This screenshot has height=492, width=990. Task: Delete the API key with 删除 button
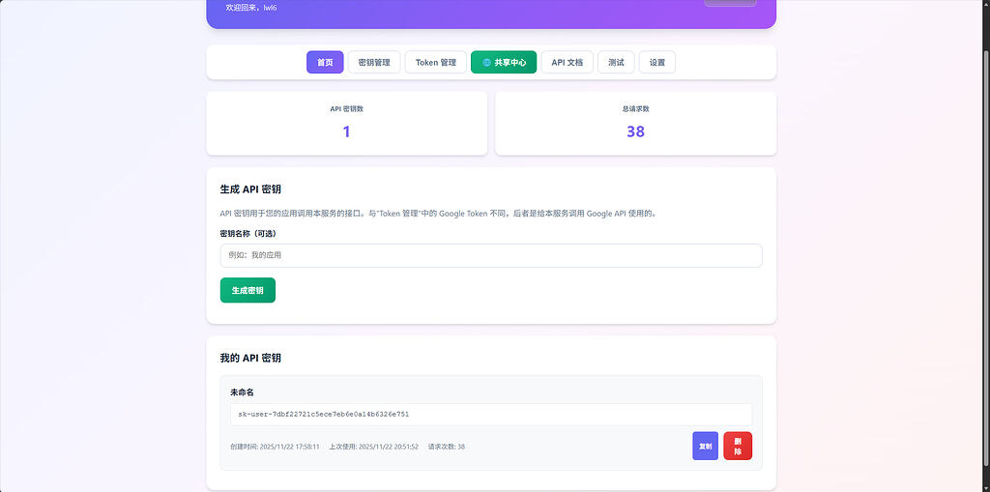[738, 446]
